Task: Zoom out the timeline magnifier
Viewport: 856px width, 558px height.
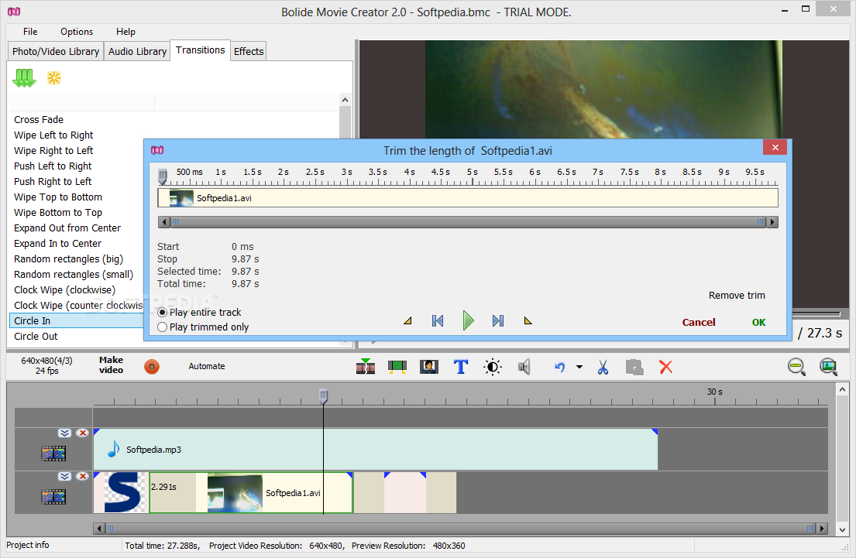Action: pos(796,367)
